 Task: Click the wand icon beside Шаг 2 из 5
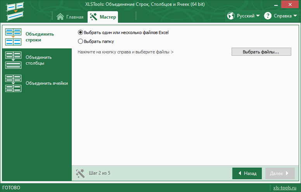point(80,173)
